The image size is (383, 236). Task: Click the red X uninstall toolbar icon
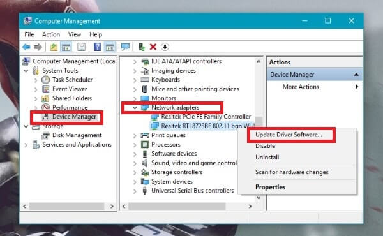pyautogui.click(x=153, y=47)
